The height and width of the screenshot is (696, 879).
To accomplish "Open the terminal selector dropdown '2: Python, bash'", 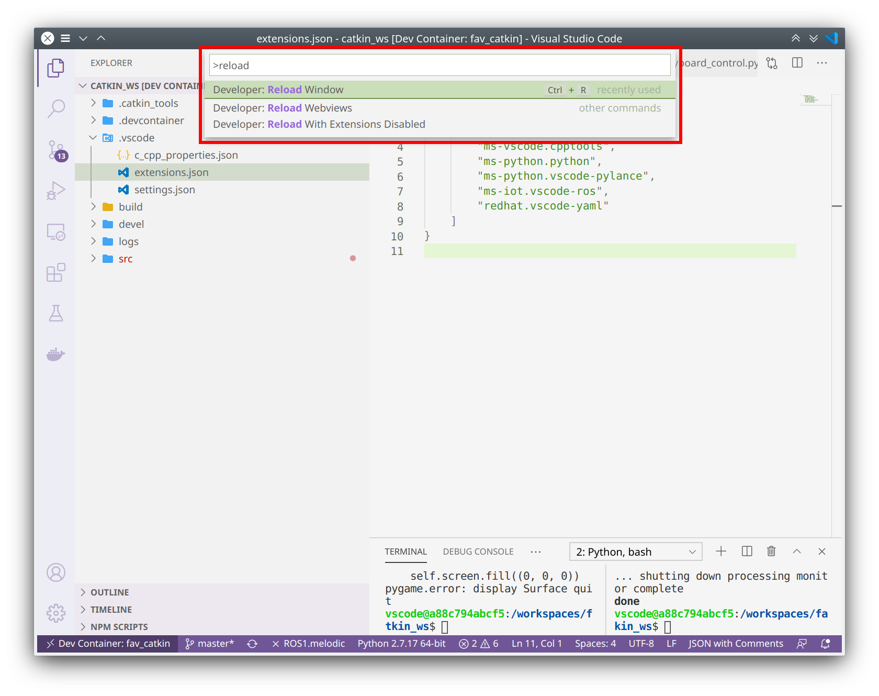I will click(636, 551).
